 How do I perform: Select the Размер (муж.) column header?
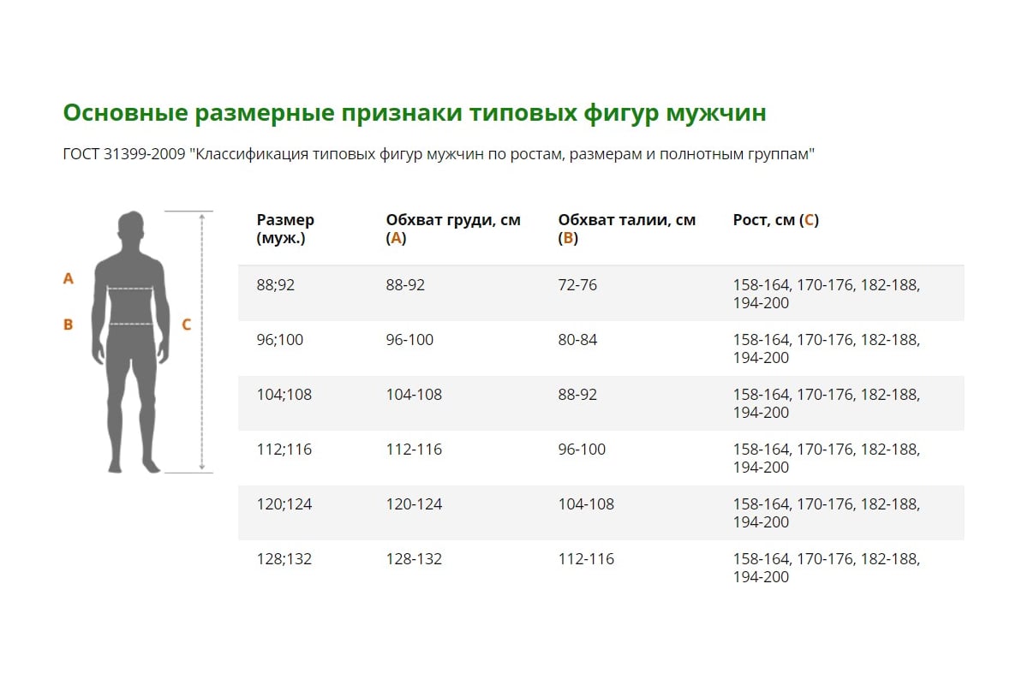point(285,229)
